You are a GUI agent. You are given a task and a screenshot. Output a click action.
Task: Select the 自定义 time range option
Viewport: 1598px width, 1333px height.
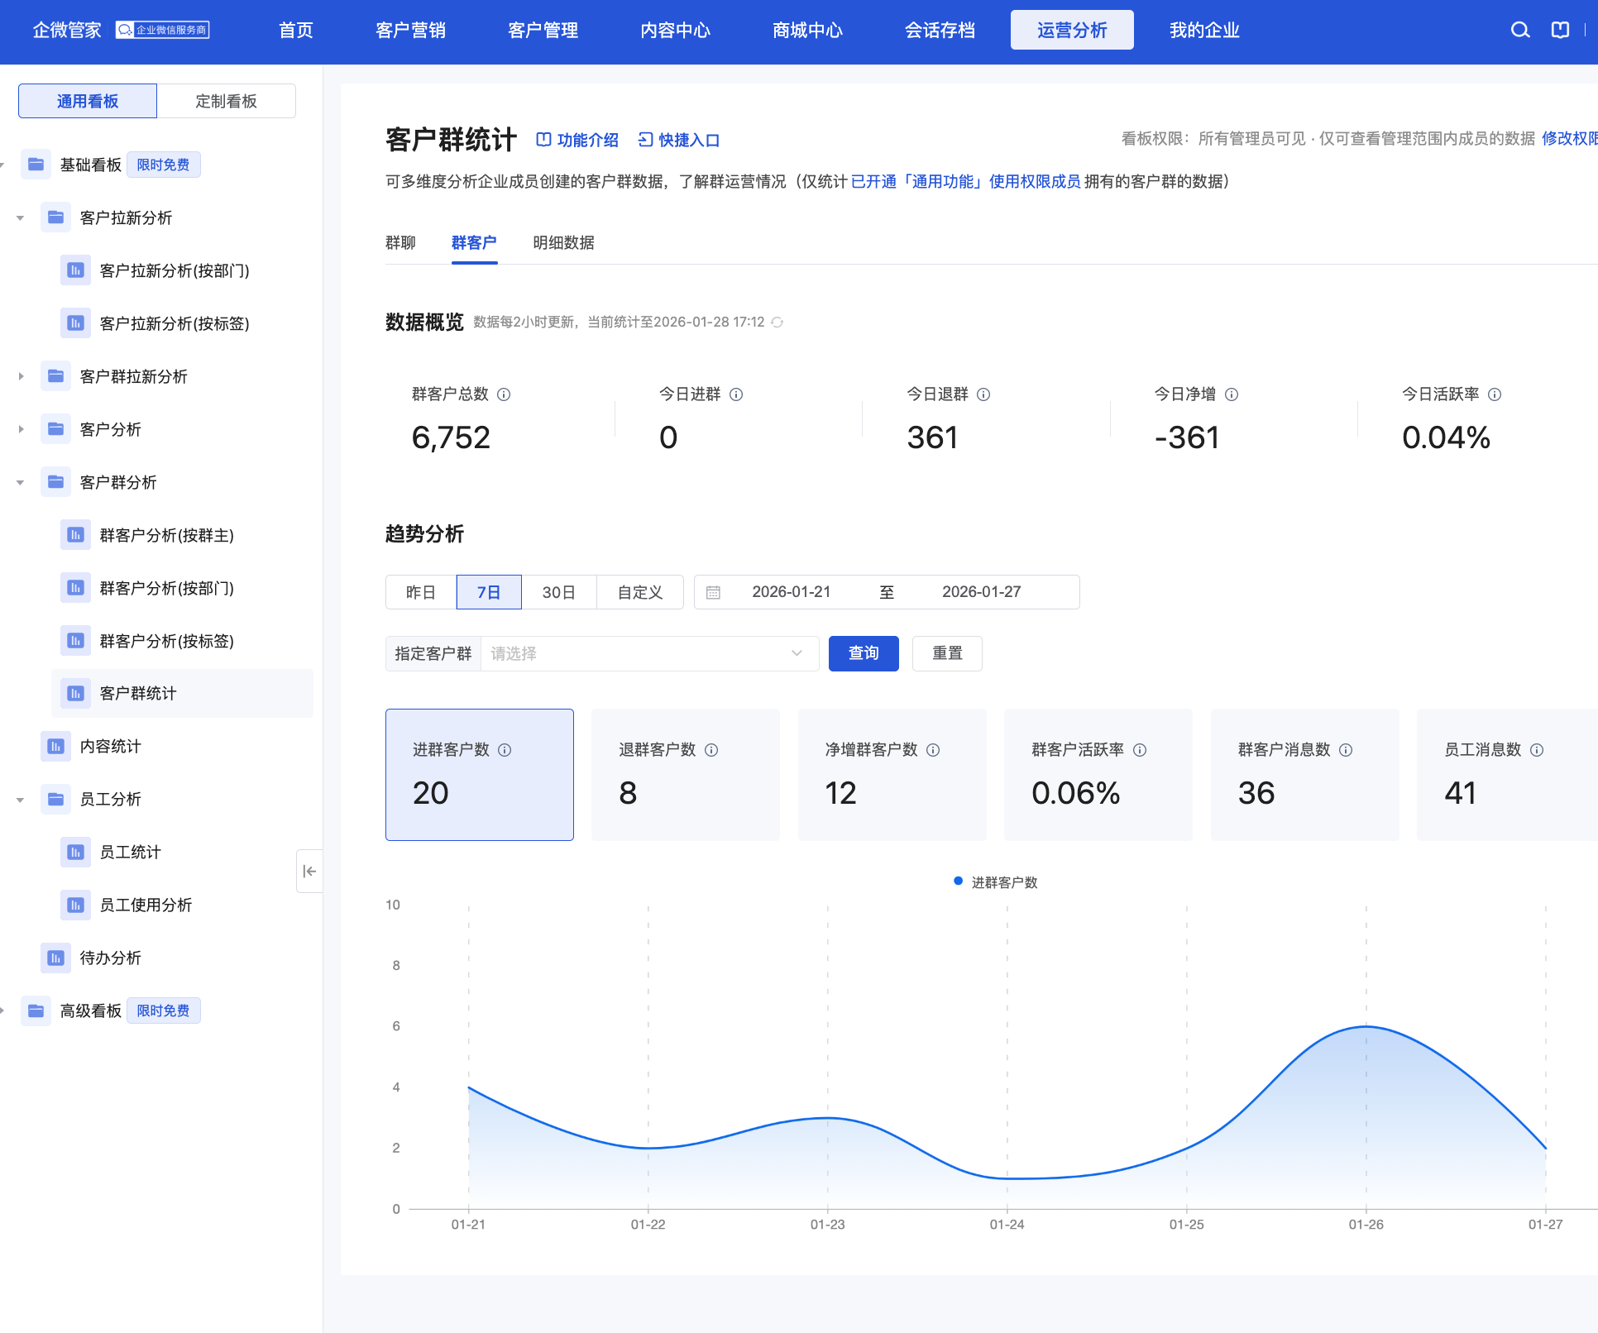click(x=640, y=592)
